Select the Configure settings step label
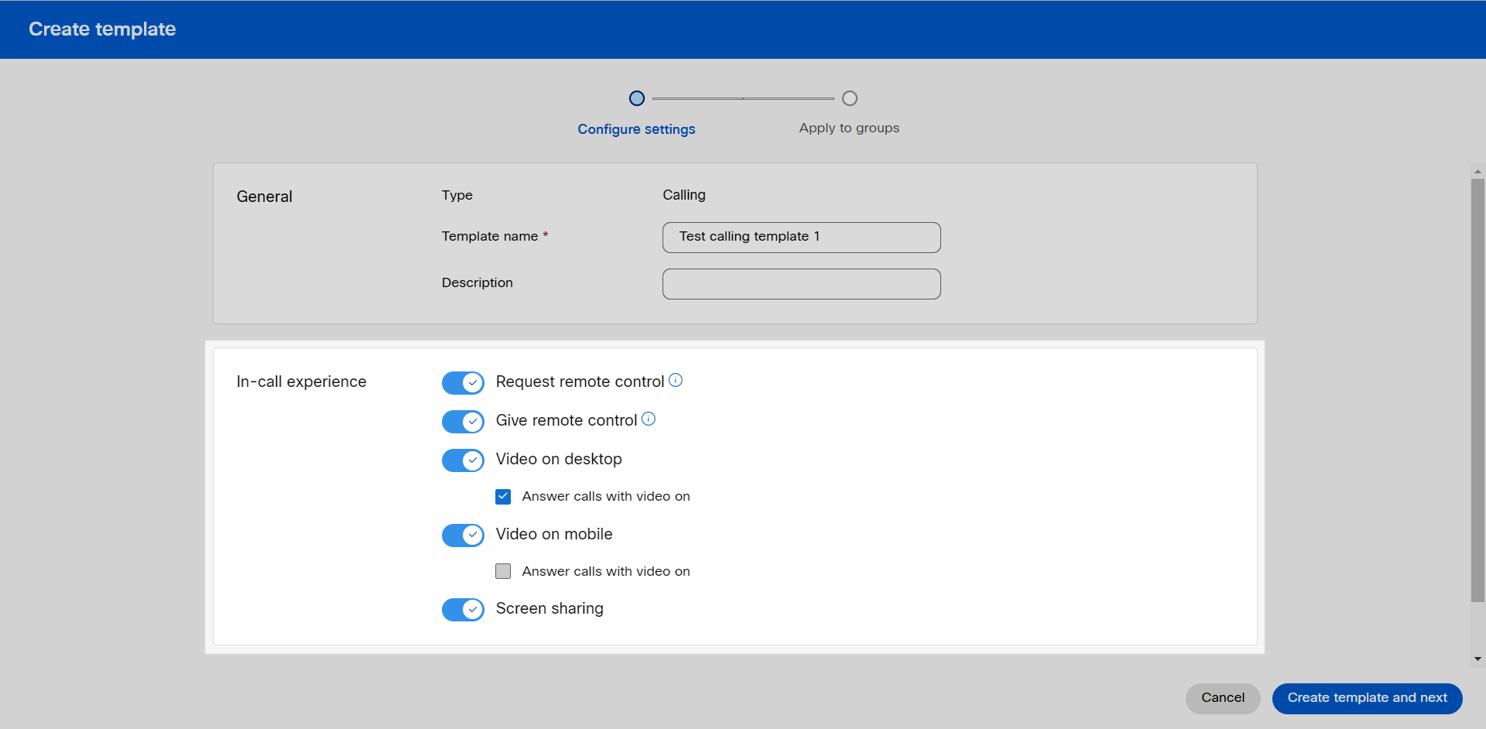This screenshot has width=1486, height=729. point(636,129)
